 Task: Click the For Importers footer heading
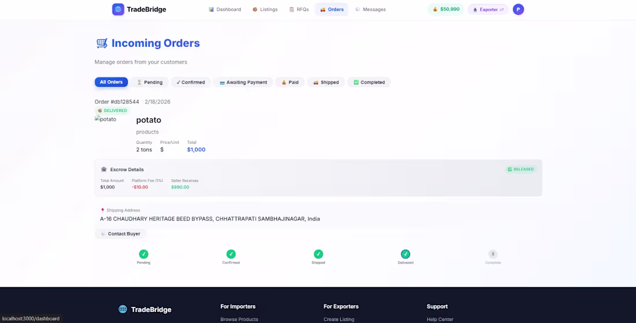tap(238, 306)
